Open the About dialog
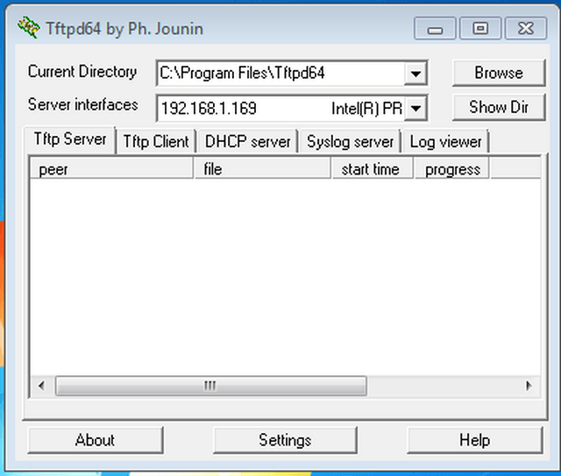Screen dimensions: 561x476 pyautogui.click(x=96, y=440)
